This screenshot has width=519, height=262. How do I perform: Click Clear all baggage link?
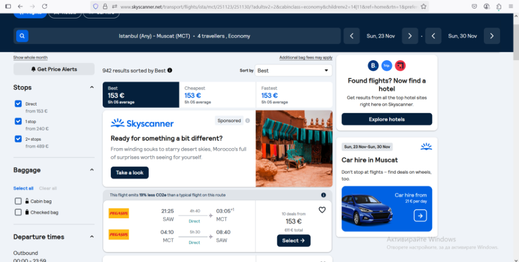pyautogui.click(x=48, y=188)
